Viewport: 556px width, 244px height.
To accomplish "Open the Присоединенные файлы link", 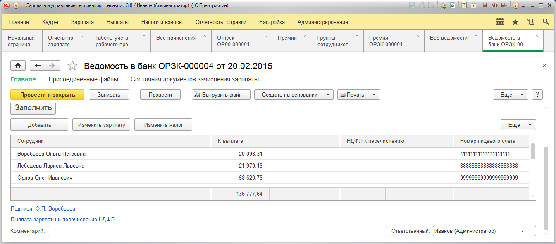I will [x=84, y=79].
